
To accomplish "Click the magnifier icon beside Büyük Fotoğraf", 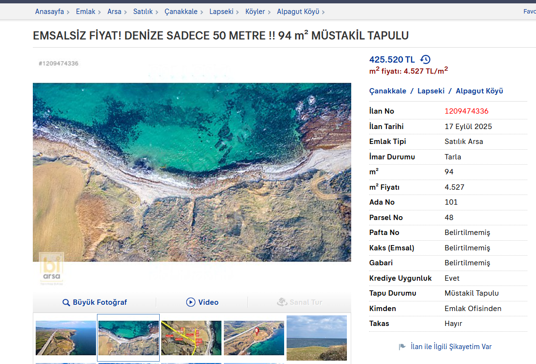I will 66,302.
